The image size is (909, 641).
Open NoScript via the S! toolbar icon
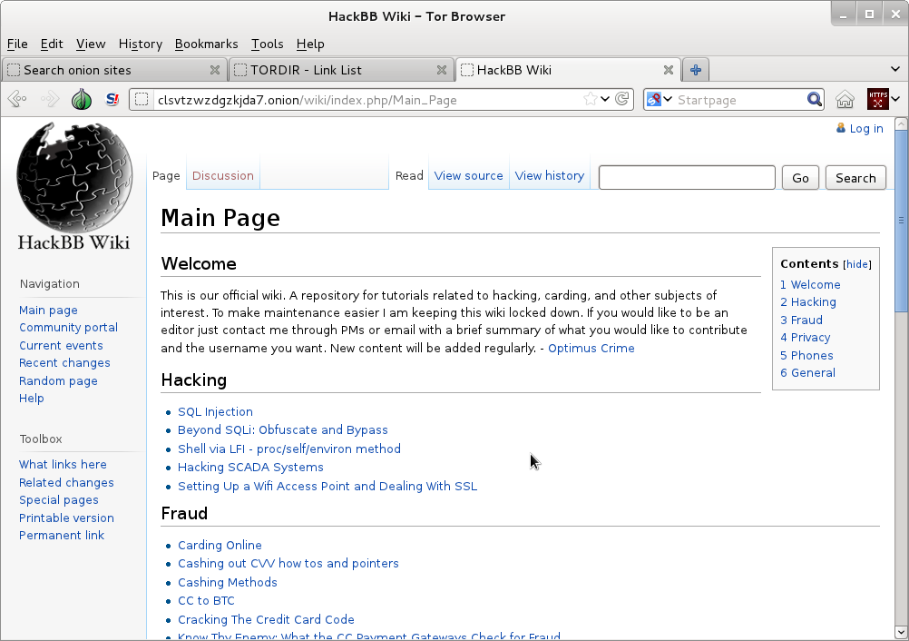(x=112, y=99)
